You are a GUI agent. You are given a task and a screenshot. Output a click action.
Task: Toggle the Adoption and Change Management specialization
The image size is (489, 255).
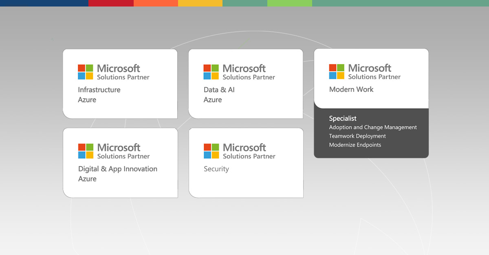[373, 127]
